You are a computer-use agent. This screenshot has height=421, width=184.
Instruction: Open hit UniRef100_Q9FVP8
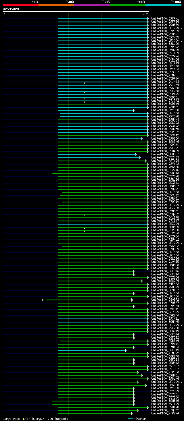[165, 328]
